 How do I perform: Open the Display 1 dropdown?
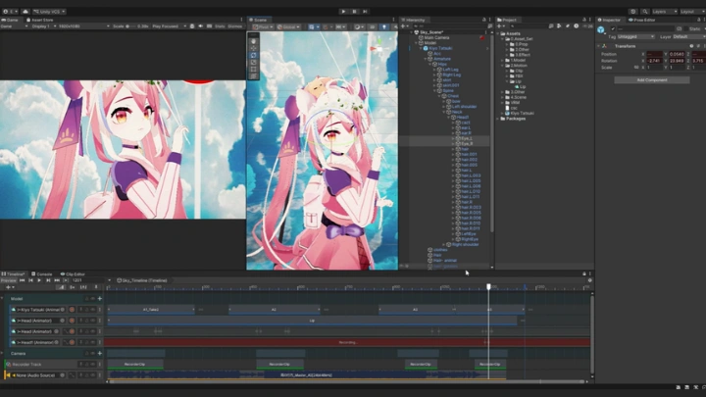pos(43,26)
